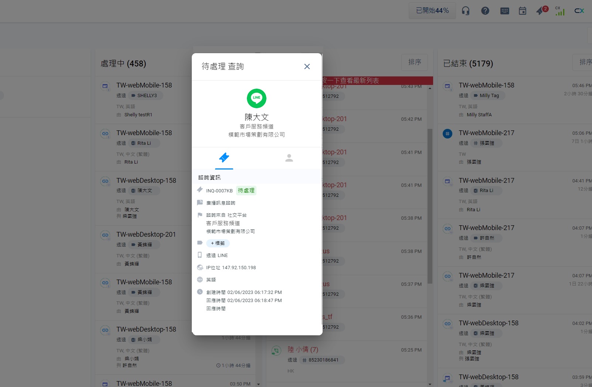Click the phone icon beside 透過 LINE

(200, 255)
